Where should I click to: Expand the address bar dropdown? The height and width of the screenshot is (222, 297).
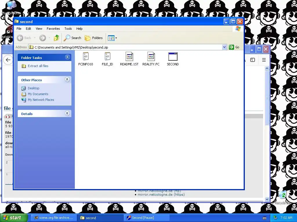[224, 47]
